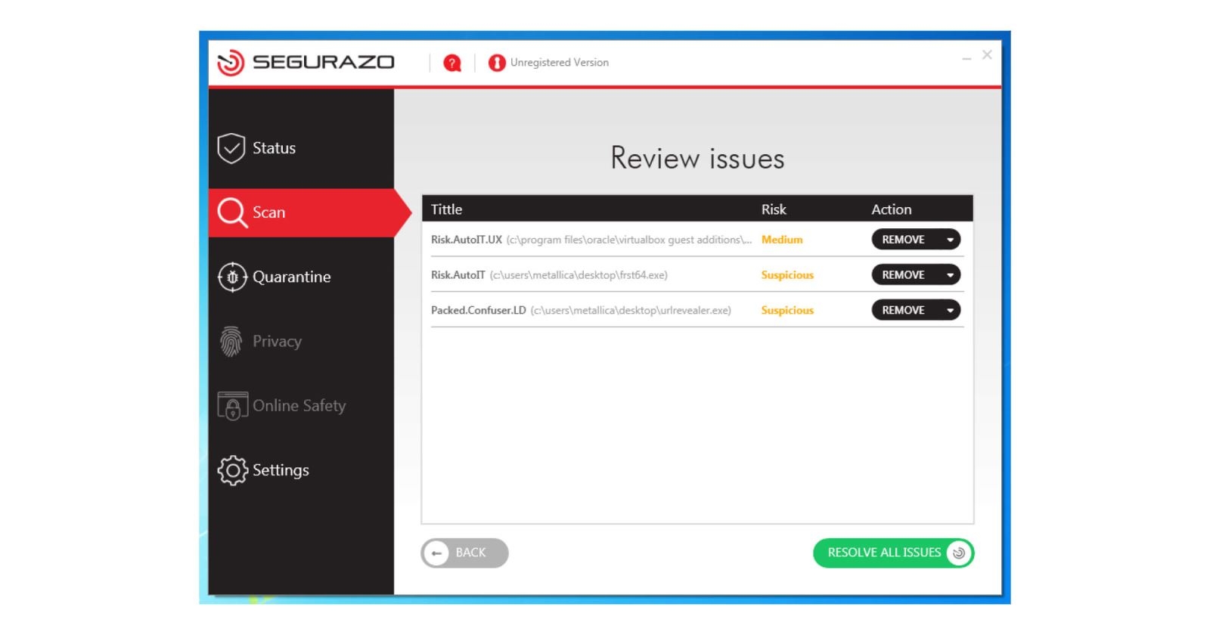Screen dimensions: 1210x635
Task: Click the back arrow circle icon
Action: 436,553
